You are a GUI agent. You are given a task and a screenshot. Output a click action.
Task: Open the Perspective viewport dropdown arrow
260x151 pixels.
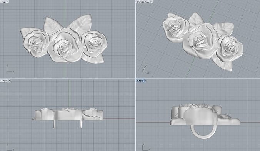152,2
